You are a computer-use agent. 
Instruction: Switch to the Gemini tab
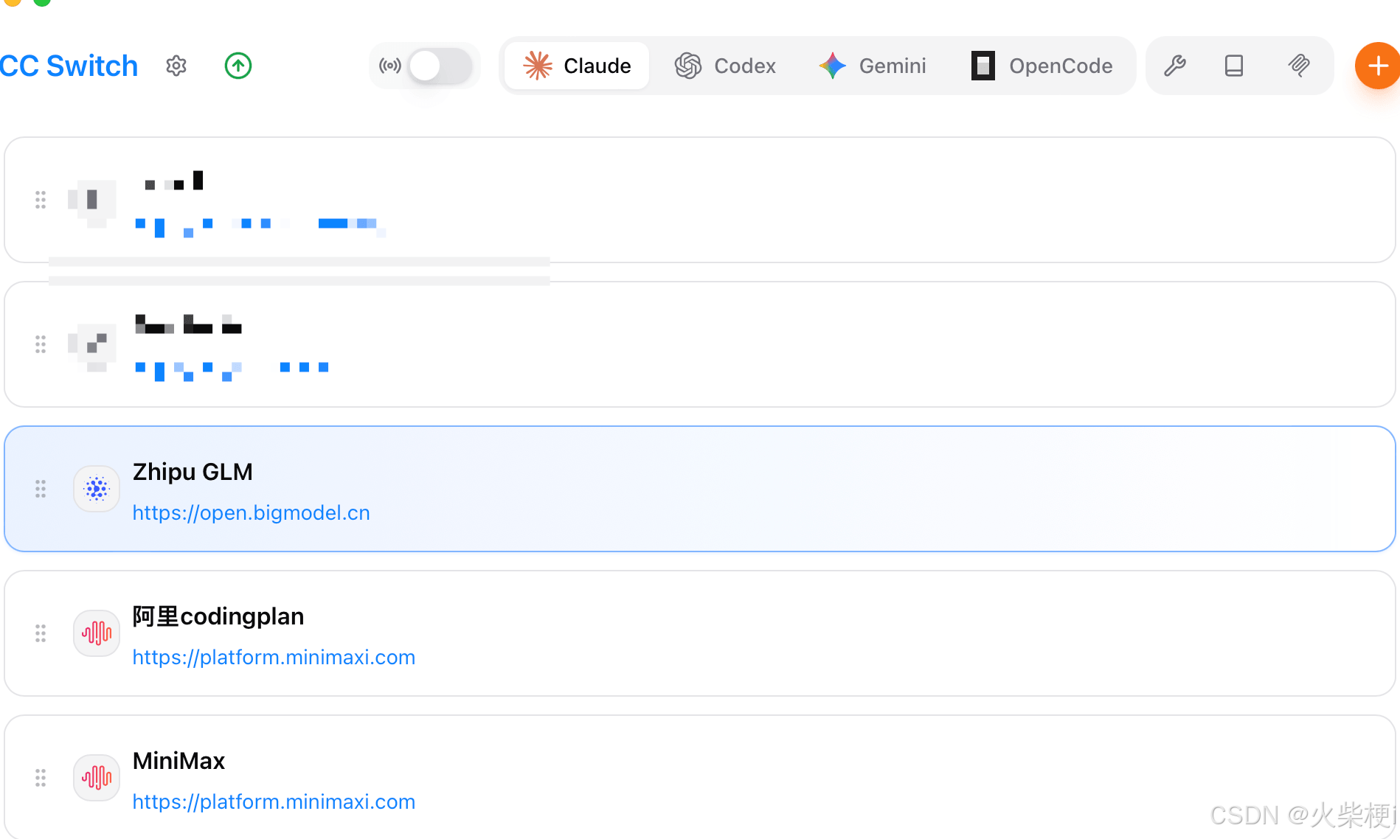pyautogui.click(x=873, y=66)
